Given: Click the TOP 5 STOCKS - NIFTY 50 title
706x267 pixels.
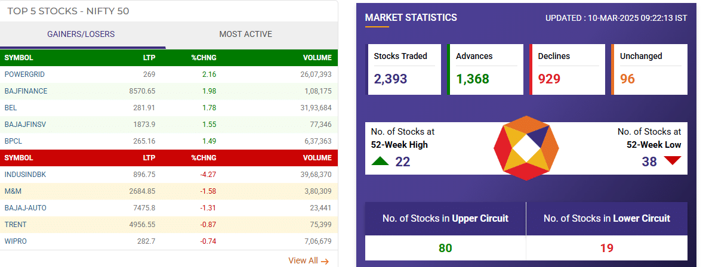Looking at the screenshot, I should (69, 11).
